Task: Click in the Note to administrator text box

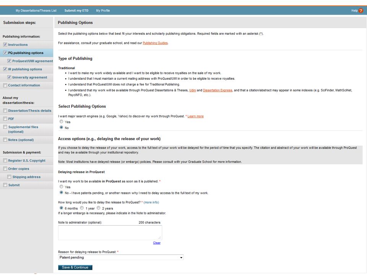Action: [110, 233]
